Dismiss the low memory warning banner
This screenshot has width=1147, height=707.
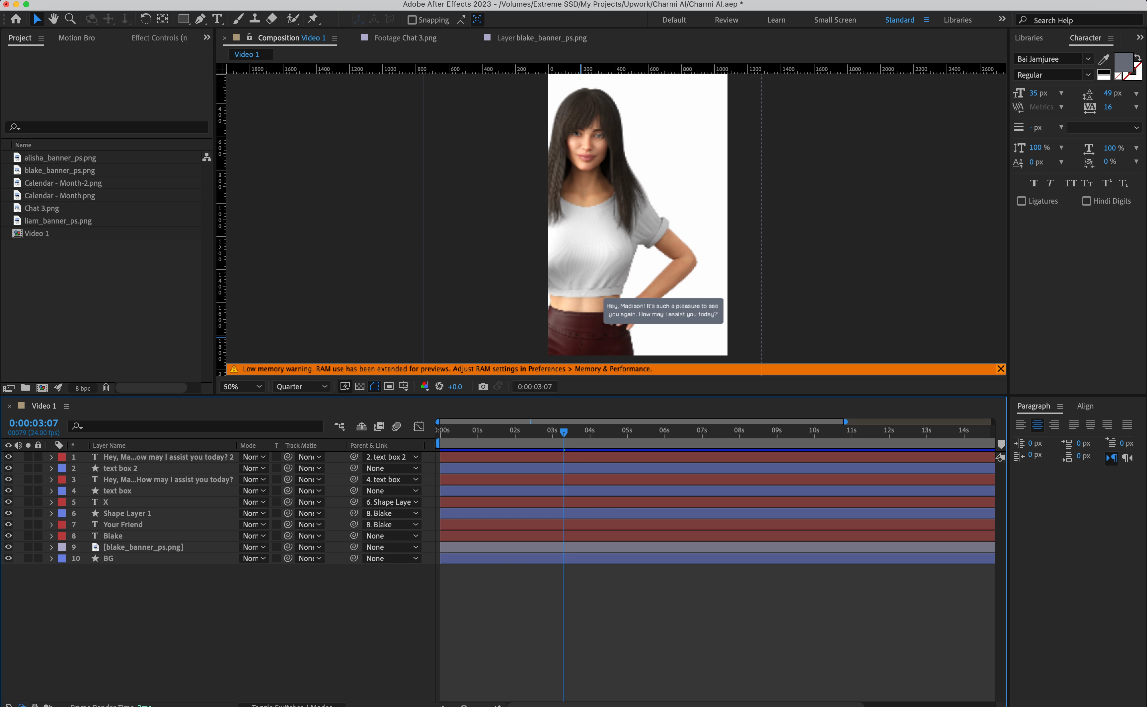pos(1001,369)
